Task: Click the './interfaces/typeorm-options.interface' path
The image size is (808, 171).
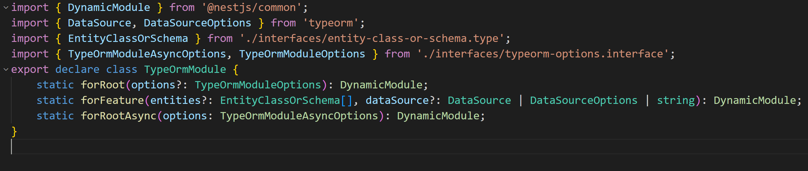Action: click(543, 54)
